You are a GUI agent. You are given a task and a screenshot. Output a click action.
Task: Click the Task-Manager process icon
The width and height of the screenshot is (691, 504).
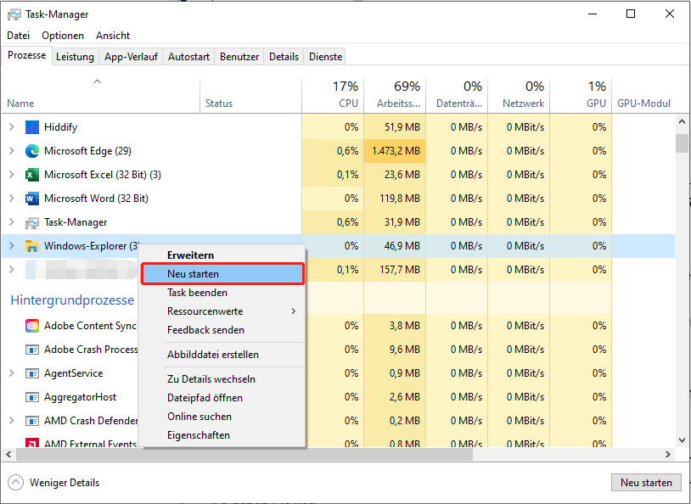tap(31, 221)
